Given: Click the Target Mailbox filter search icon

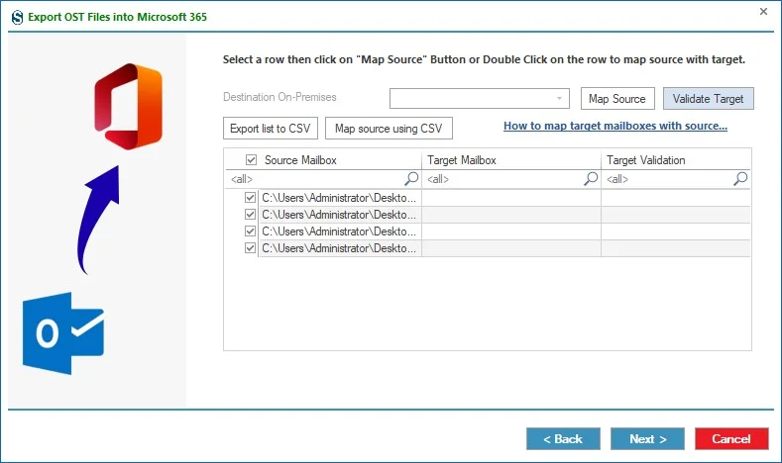Looking at the screenshot, I should pos(591,178).
